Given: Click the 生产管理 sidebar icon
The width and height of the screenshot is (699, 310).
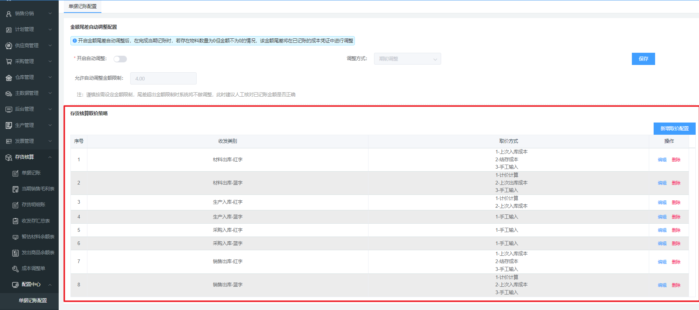Looking at the screenshot, I should coord(9,125).
